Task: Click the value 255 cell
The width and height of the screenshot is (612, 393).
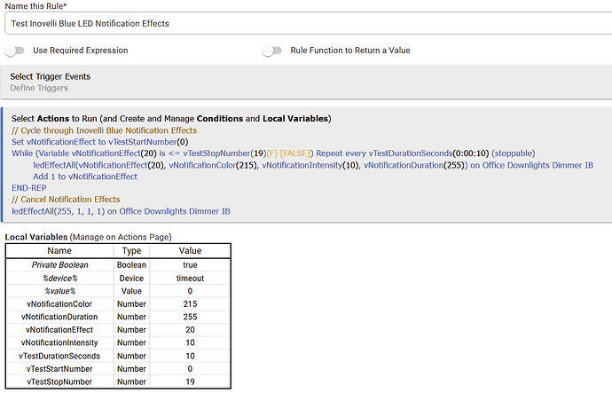Action: pos(190,317)
